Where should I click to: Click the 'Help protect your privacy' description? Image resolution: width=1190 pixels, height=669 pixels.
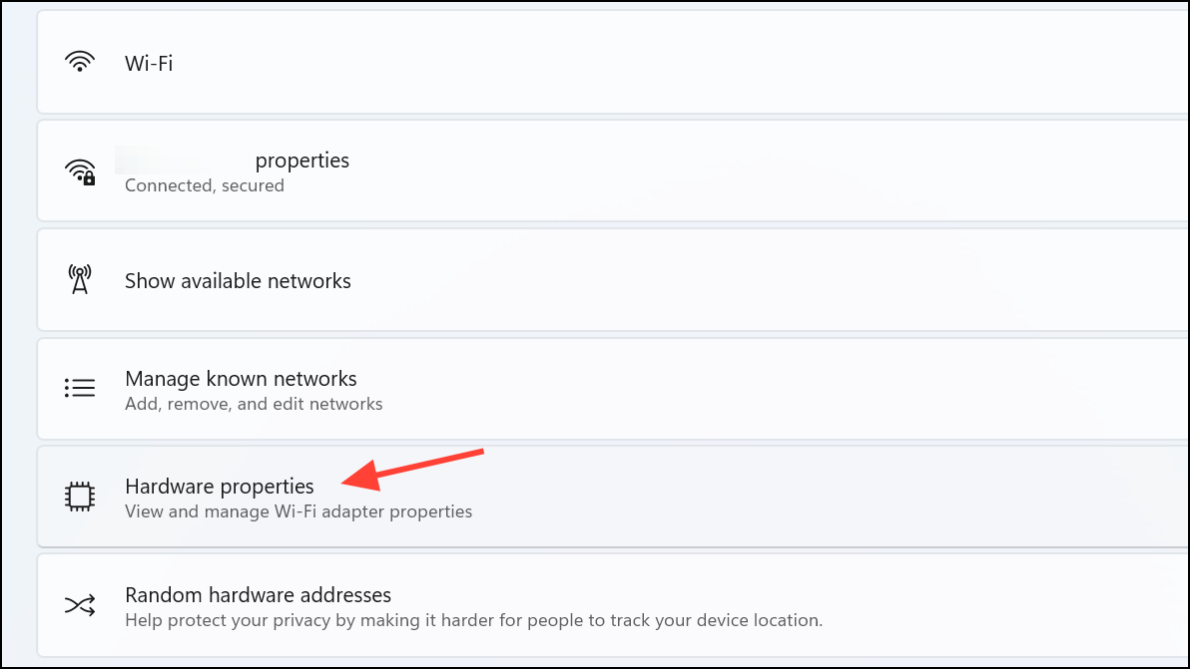tap(473, 620)
